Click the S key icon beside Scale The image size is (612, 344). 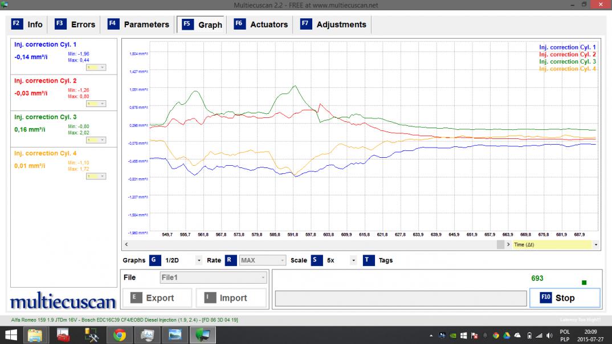coord(316,260)
